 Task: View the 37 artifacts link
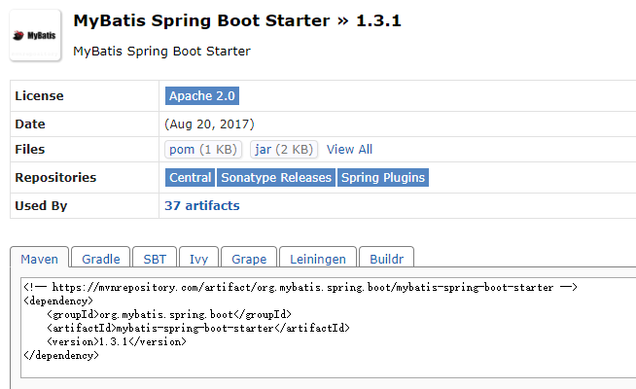click(x=202, y=205)
